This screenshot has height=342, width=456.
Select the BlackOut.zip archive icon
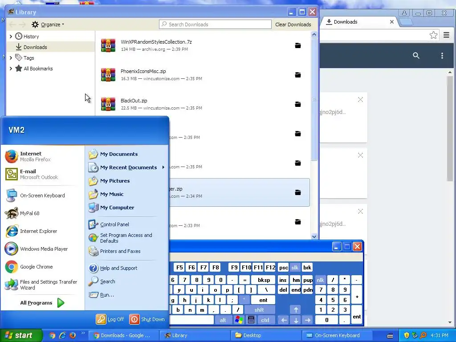click(x=108, y=104)
